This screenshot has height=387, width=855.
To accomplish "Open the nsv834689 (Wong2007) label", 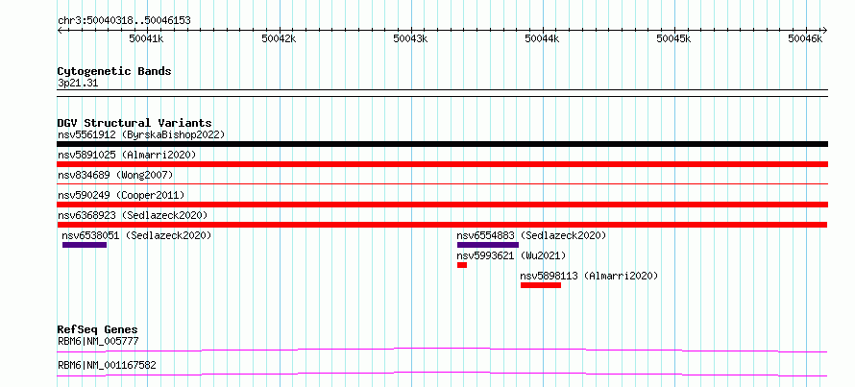I will 115,175.
